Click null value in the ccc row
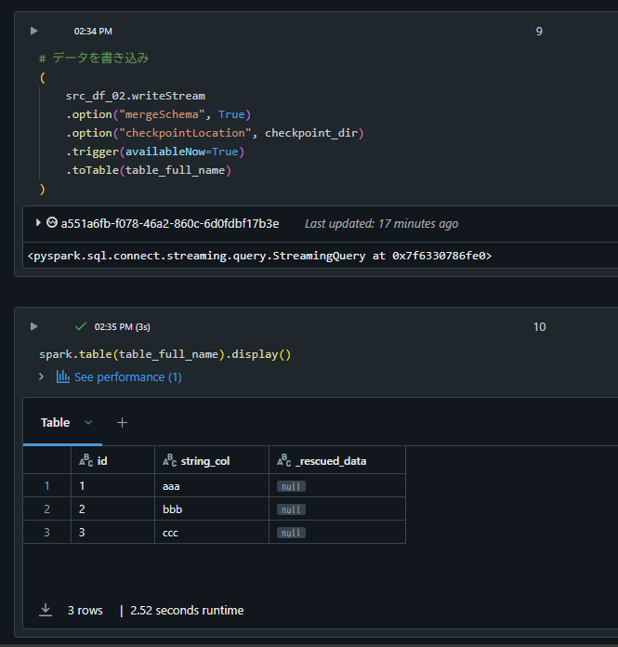The width and height of the screenshot is (618, 647). pyautogui.click(x=291, y=533)
